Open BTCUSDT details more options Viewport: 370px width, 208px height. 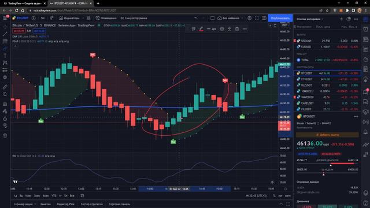tap(356, 116)
